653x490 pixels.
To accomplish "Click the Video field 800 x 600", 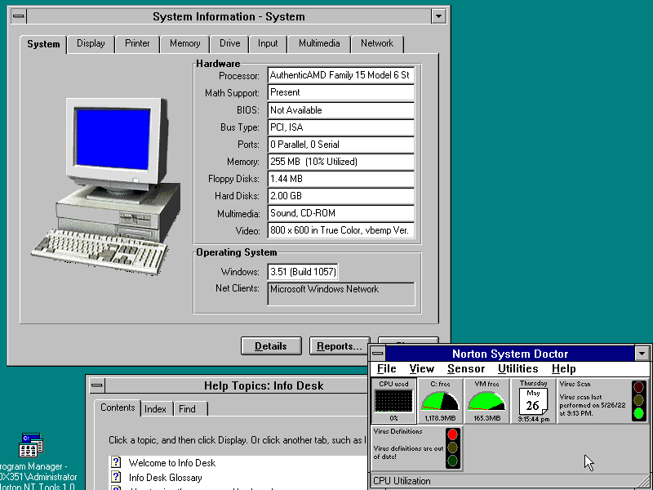I will (340, 230).
